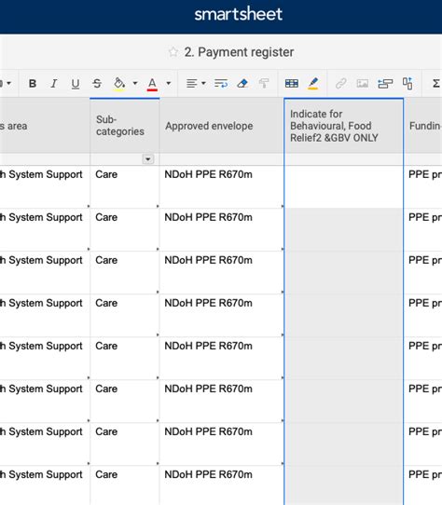Open text color dropdown arrow

click(168, 84)
